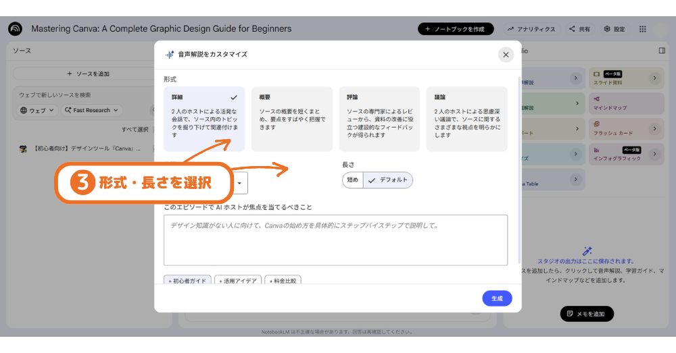Collapse the Studio panel with panel icon

[662, 51]
